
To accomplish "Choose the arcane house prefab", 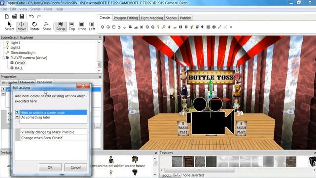I will click(135, 162).
